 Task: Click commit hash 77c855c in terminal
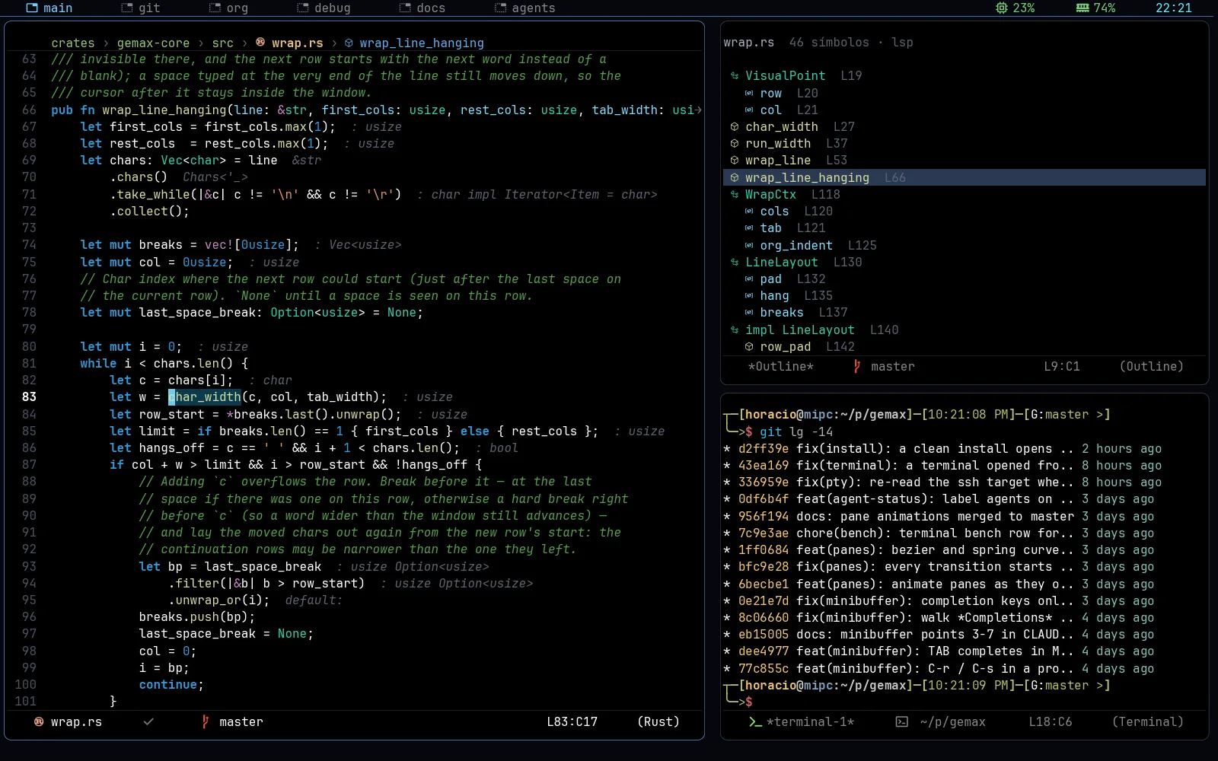coord(764,669)
